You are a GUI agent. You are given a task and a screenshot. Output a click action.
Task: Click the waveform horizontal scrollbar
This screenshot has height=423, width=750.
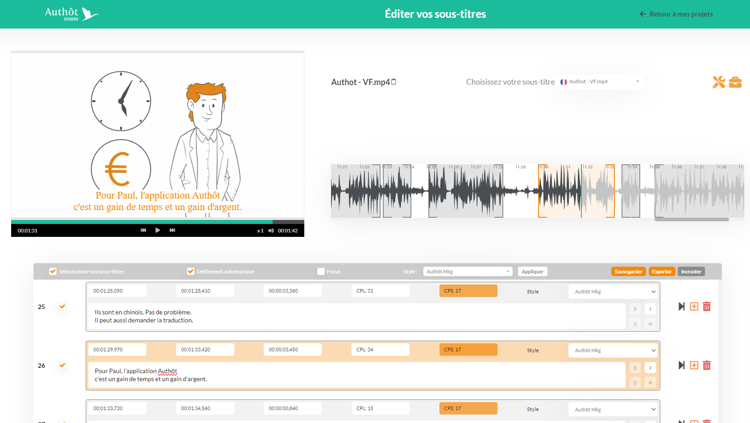692,220
